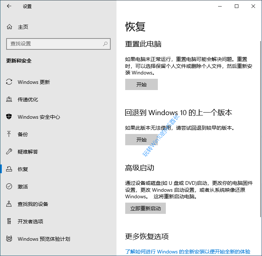
Task: Open link 了解如何进行 Windows 的全新安装
Action: point(188,252)
